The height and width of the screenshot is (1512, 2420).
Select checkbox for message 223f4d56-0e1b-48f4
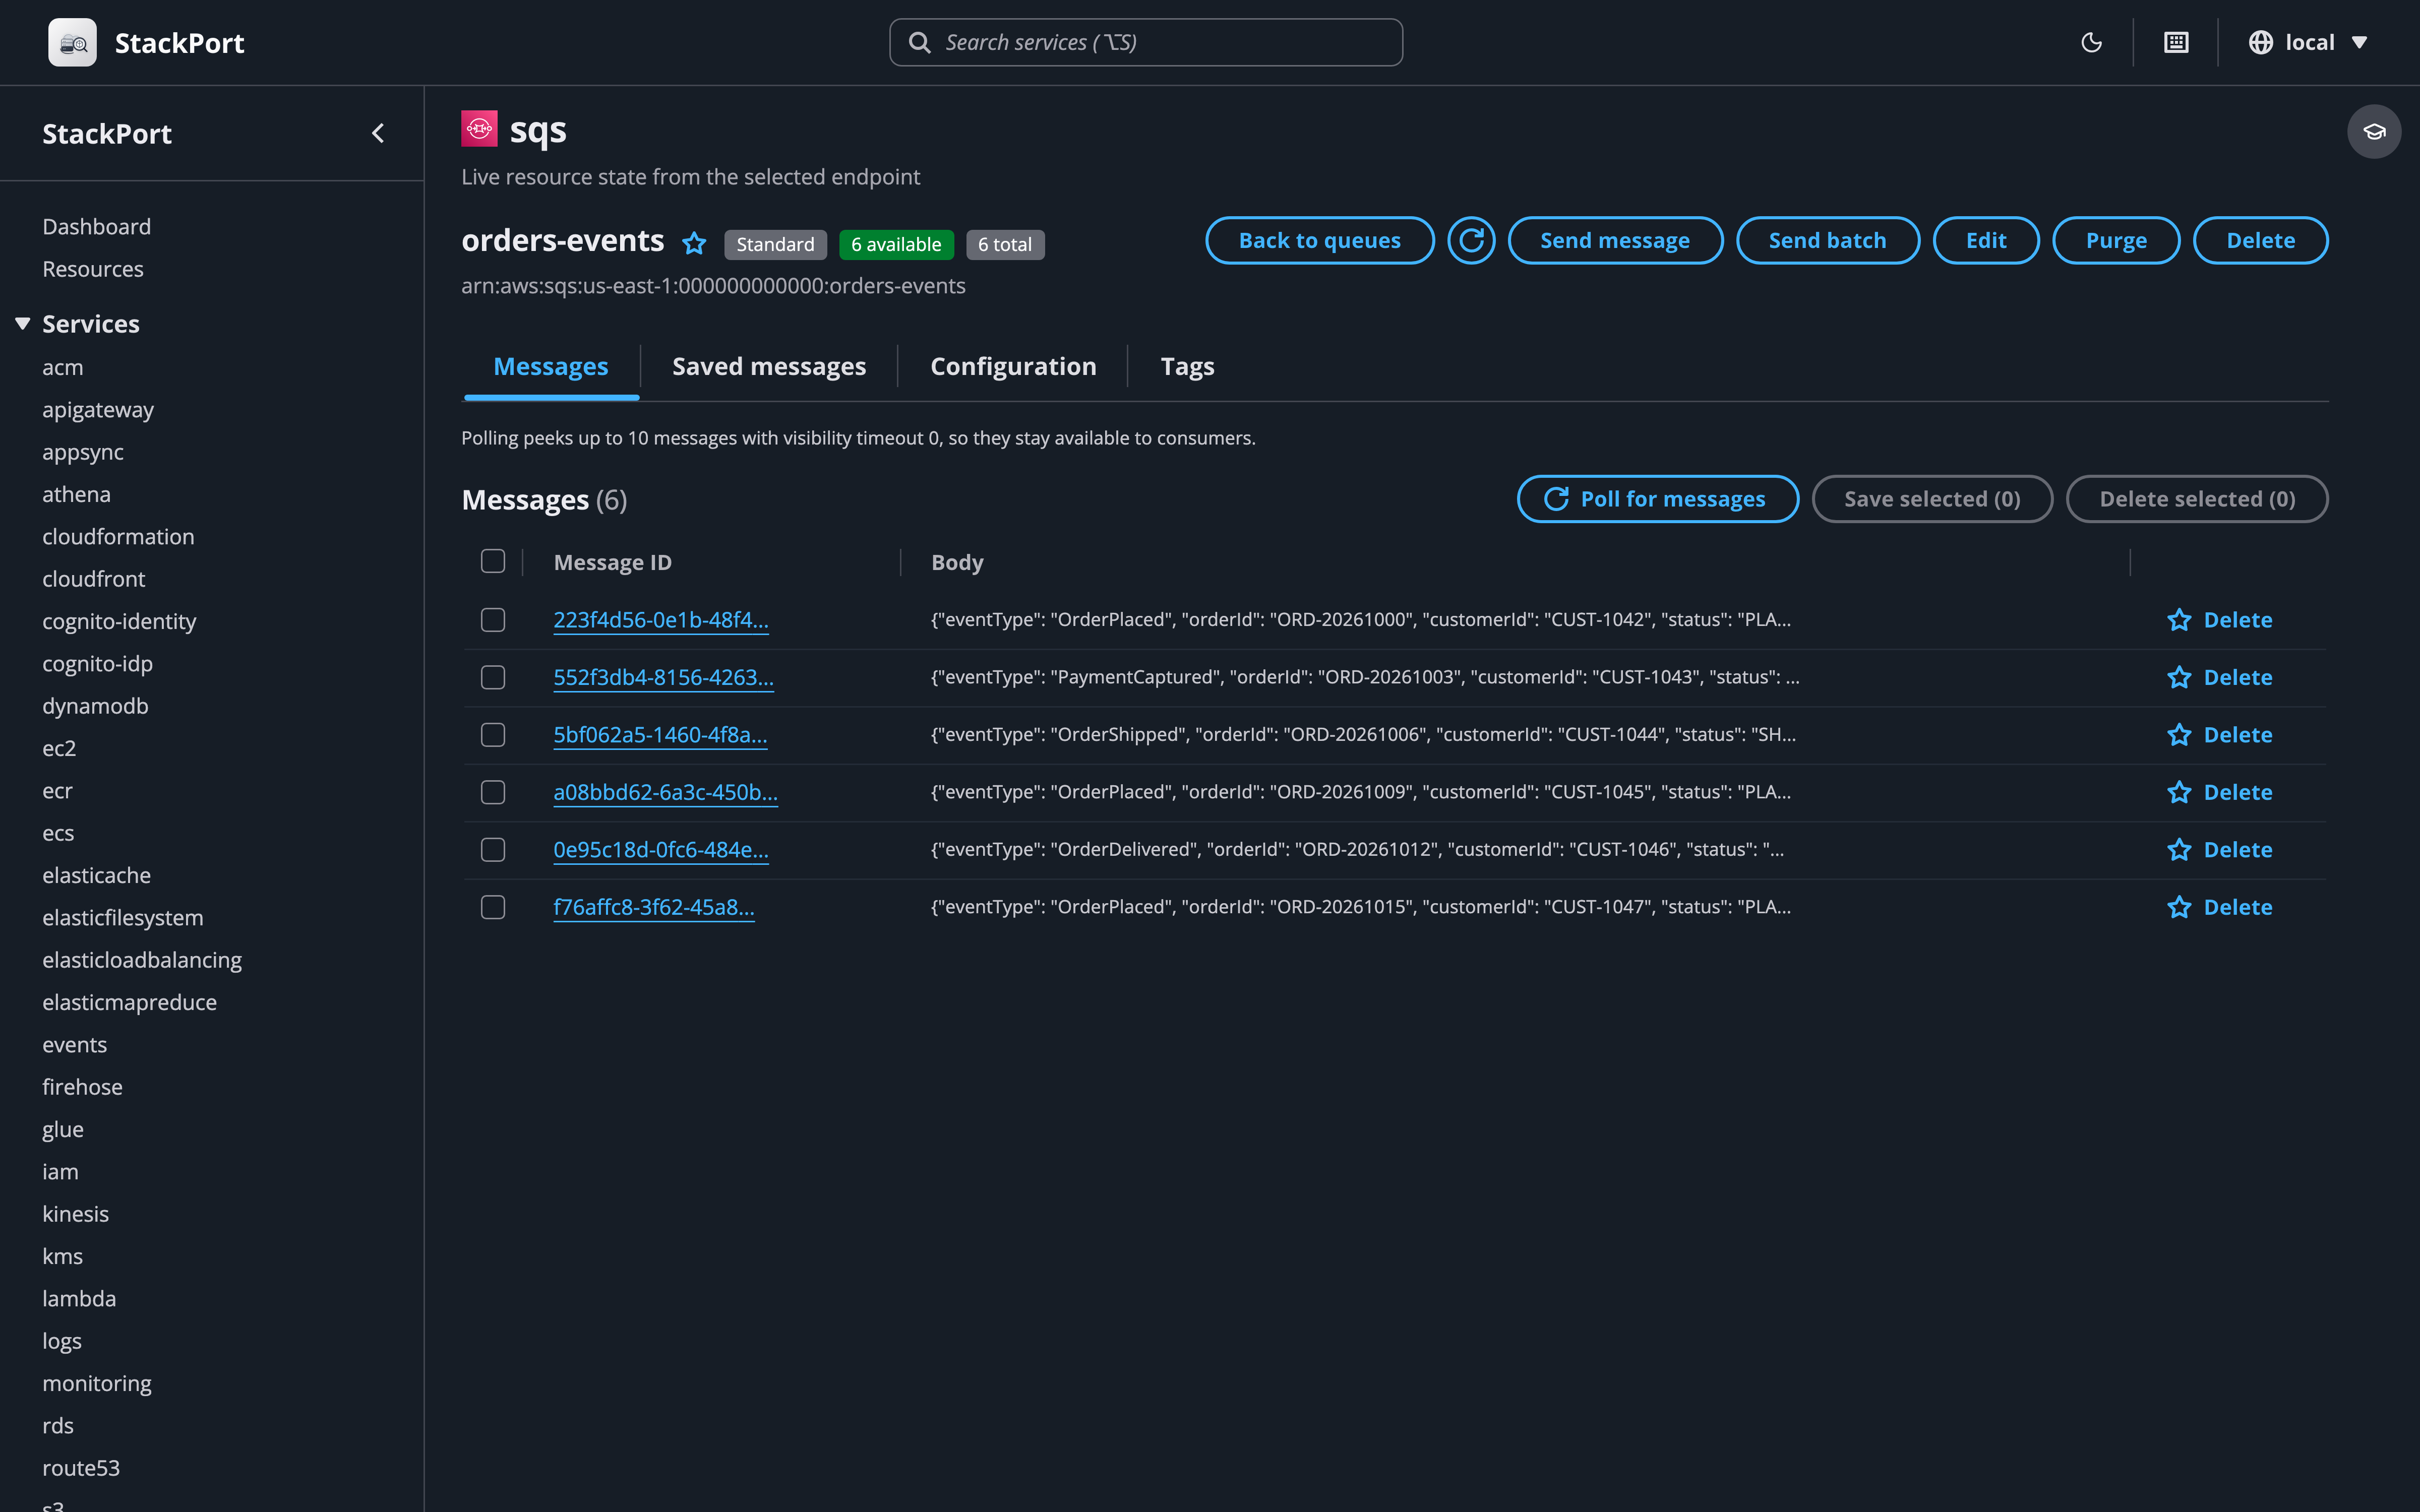pos(493,620)
